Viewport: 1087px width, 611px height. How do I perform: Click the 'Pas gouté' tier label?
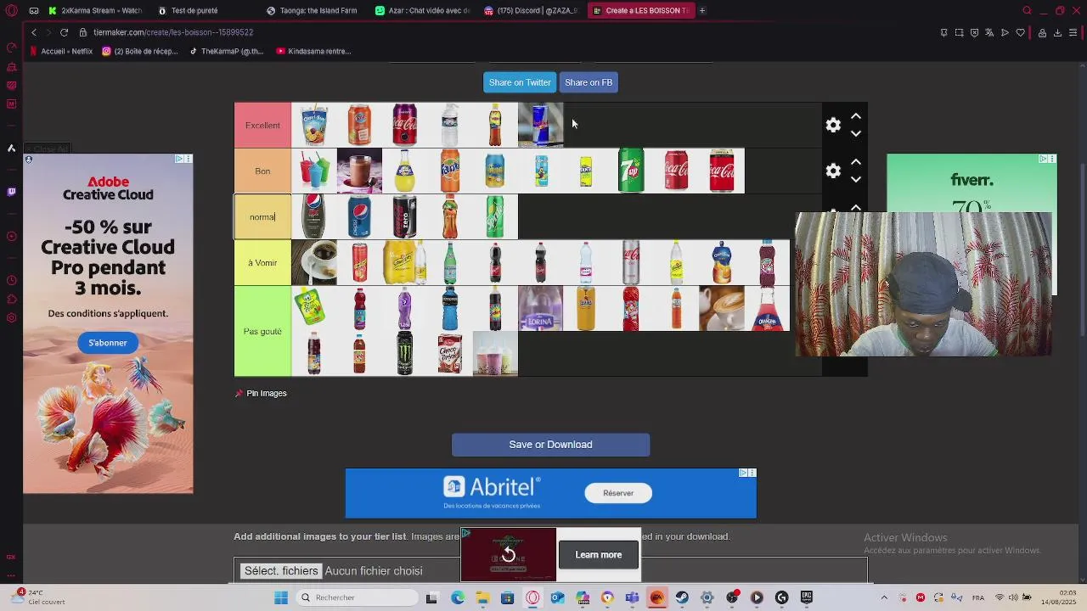pos(262,331)
